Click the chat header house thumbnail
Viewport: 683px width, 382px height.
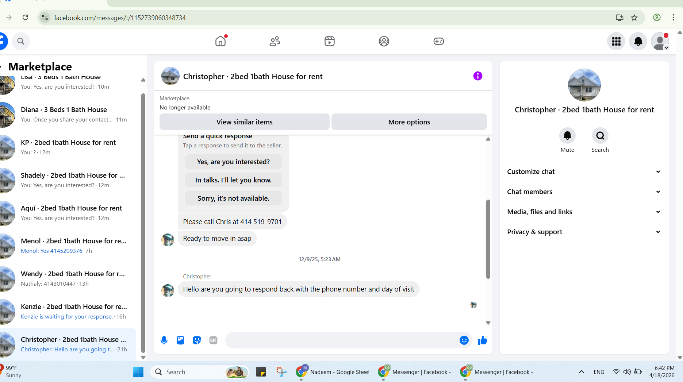(x=170, y=76)
